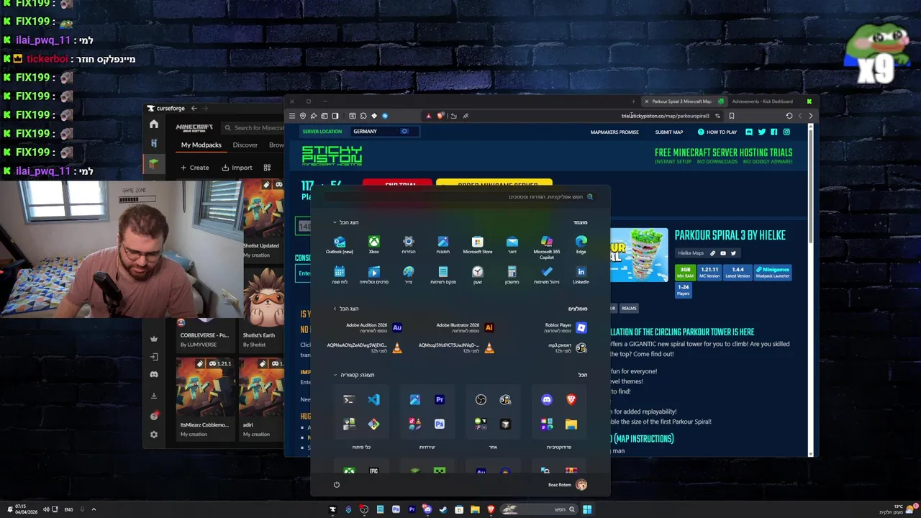
Task: Open CurseForge settings gear icon
Action: pos(154,435)
